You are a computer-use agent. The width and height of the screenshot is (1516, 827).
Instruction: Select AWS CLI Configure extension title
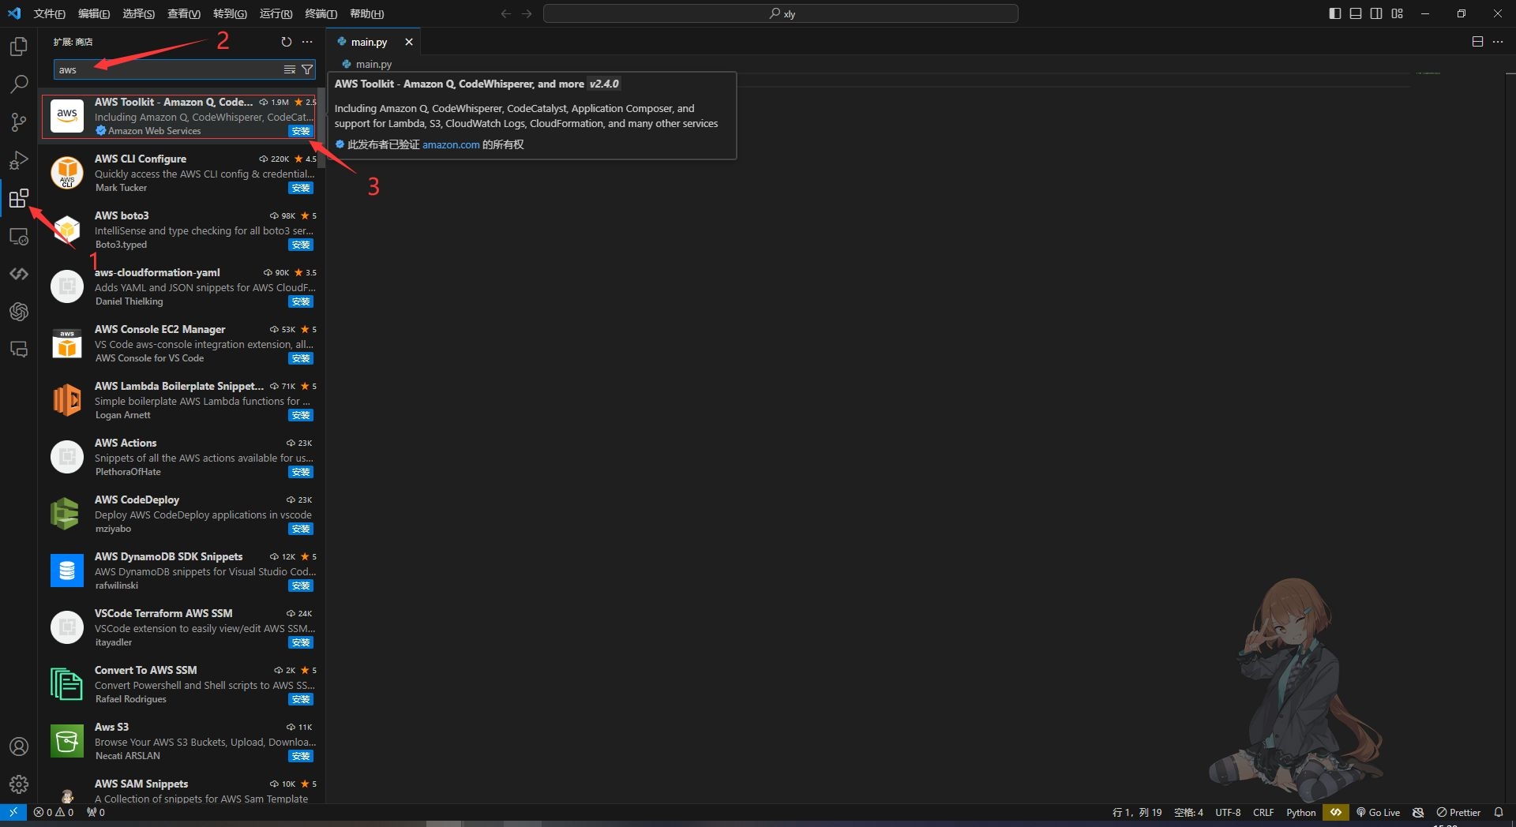pos(141,159)
